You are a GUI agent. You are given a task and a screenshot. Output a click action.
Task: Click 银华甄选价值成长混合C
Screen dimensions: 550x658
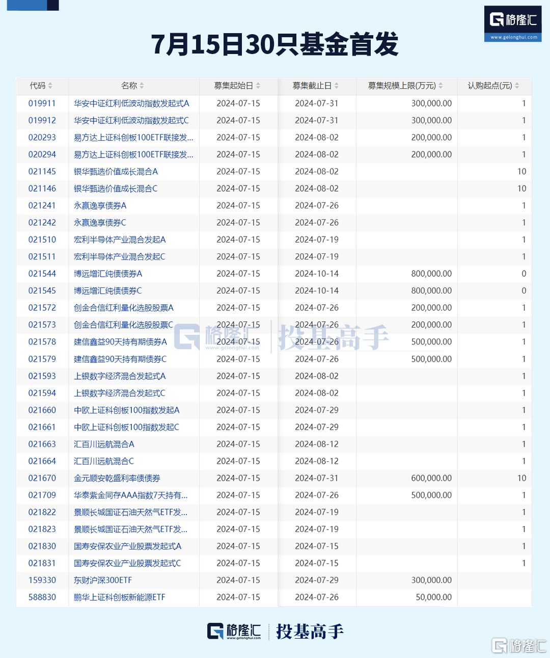click(116, 189)
